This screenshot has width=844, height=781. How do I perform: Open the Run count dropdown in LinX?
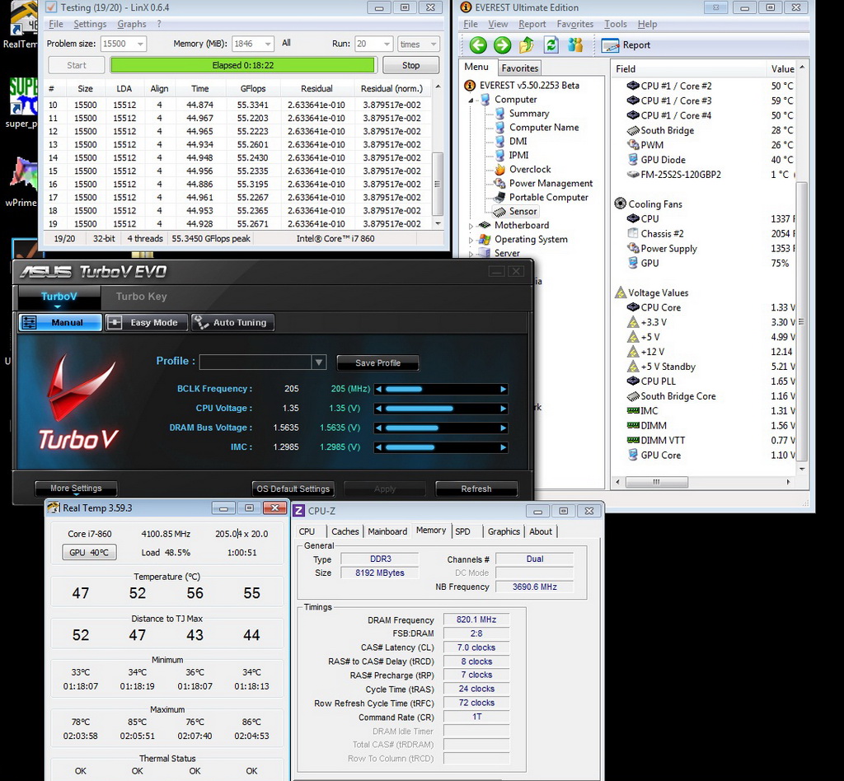[x=387, y=44]
